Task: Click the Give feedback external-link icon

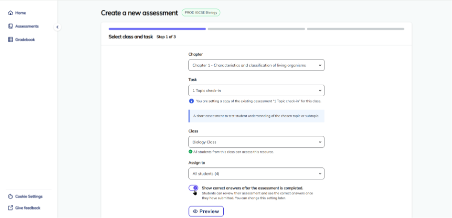Action: pyautogui.click(x=11, y=208)
